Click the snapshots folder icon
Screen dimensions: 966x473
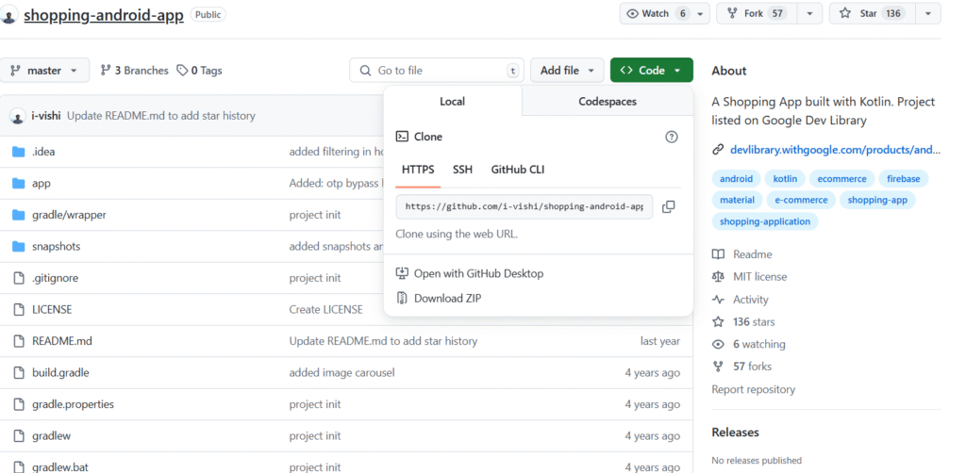click(19, 247)
